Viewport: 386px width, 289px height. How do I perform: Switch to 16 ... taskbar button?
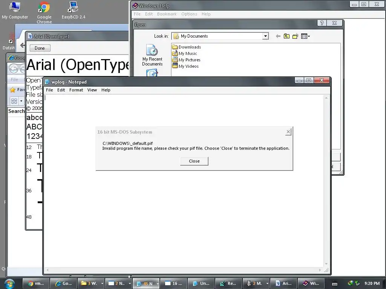(174, 283)
